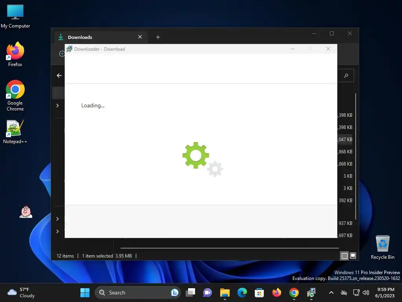Click the '12 items' status text
This screenshot has height=302, width=402.
(65, 256)
